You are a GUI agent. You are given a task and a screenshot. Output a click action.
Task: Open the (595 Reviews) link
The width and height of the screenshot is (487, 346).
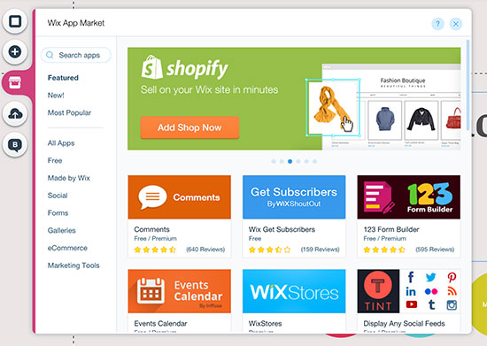point(435,250)
